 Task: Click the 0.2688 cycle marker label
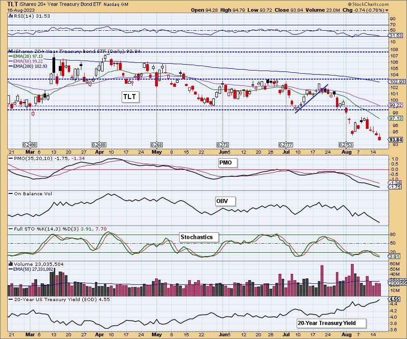click(x=99, y=145)
